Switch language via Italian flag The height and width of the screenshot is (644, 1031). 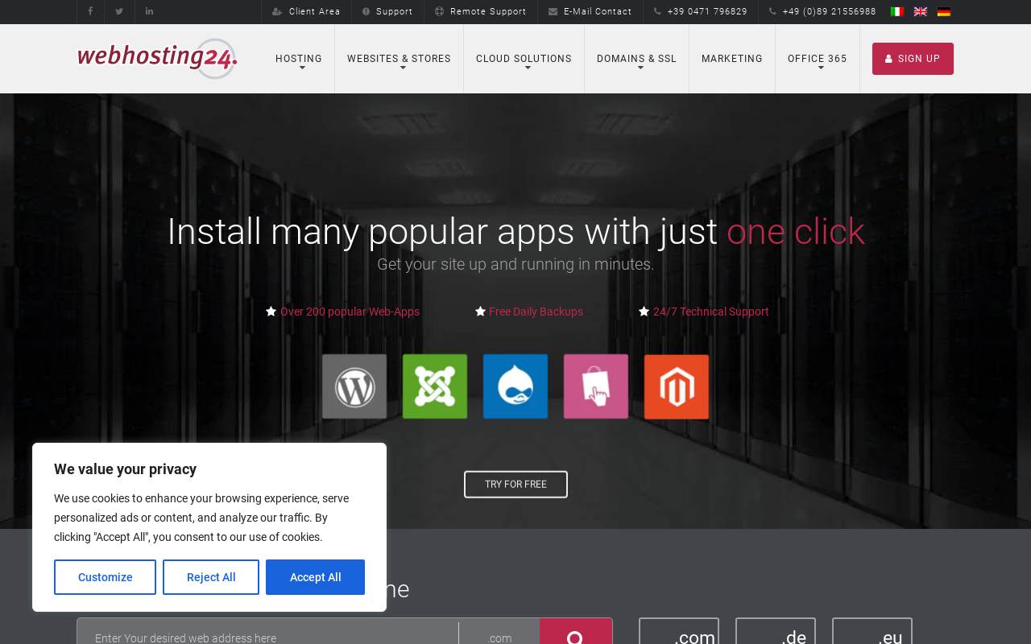(x=897, y=11)
